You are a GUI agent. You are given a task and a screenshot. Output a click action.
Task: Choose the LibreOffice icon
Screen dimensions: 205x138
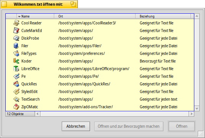click(16, 69)
